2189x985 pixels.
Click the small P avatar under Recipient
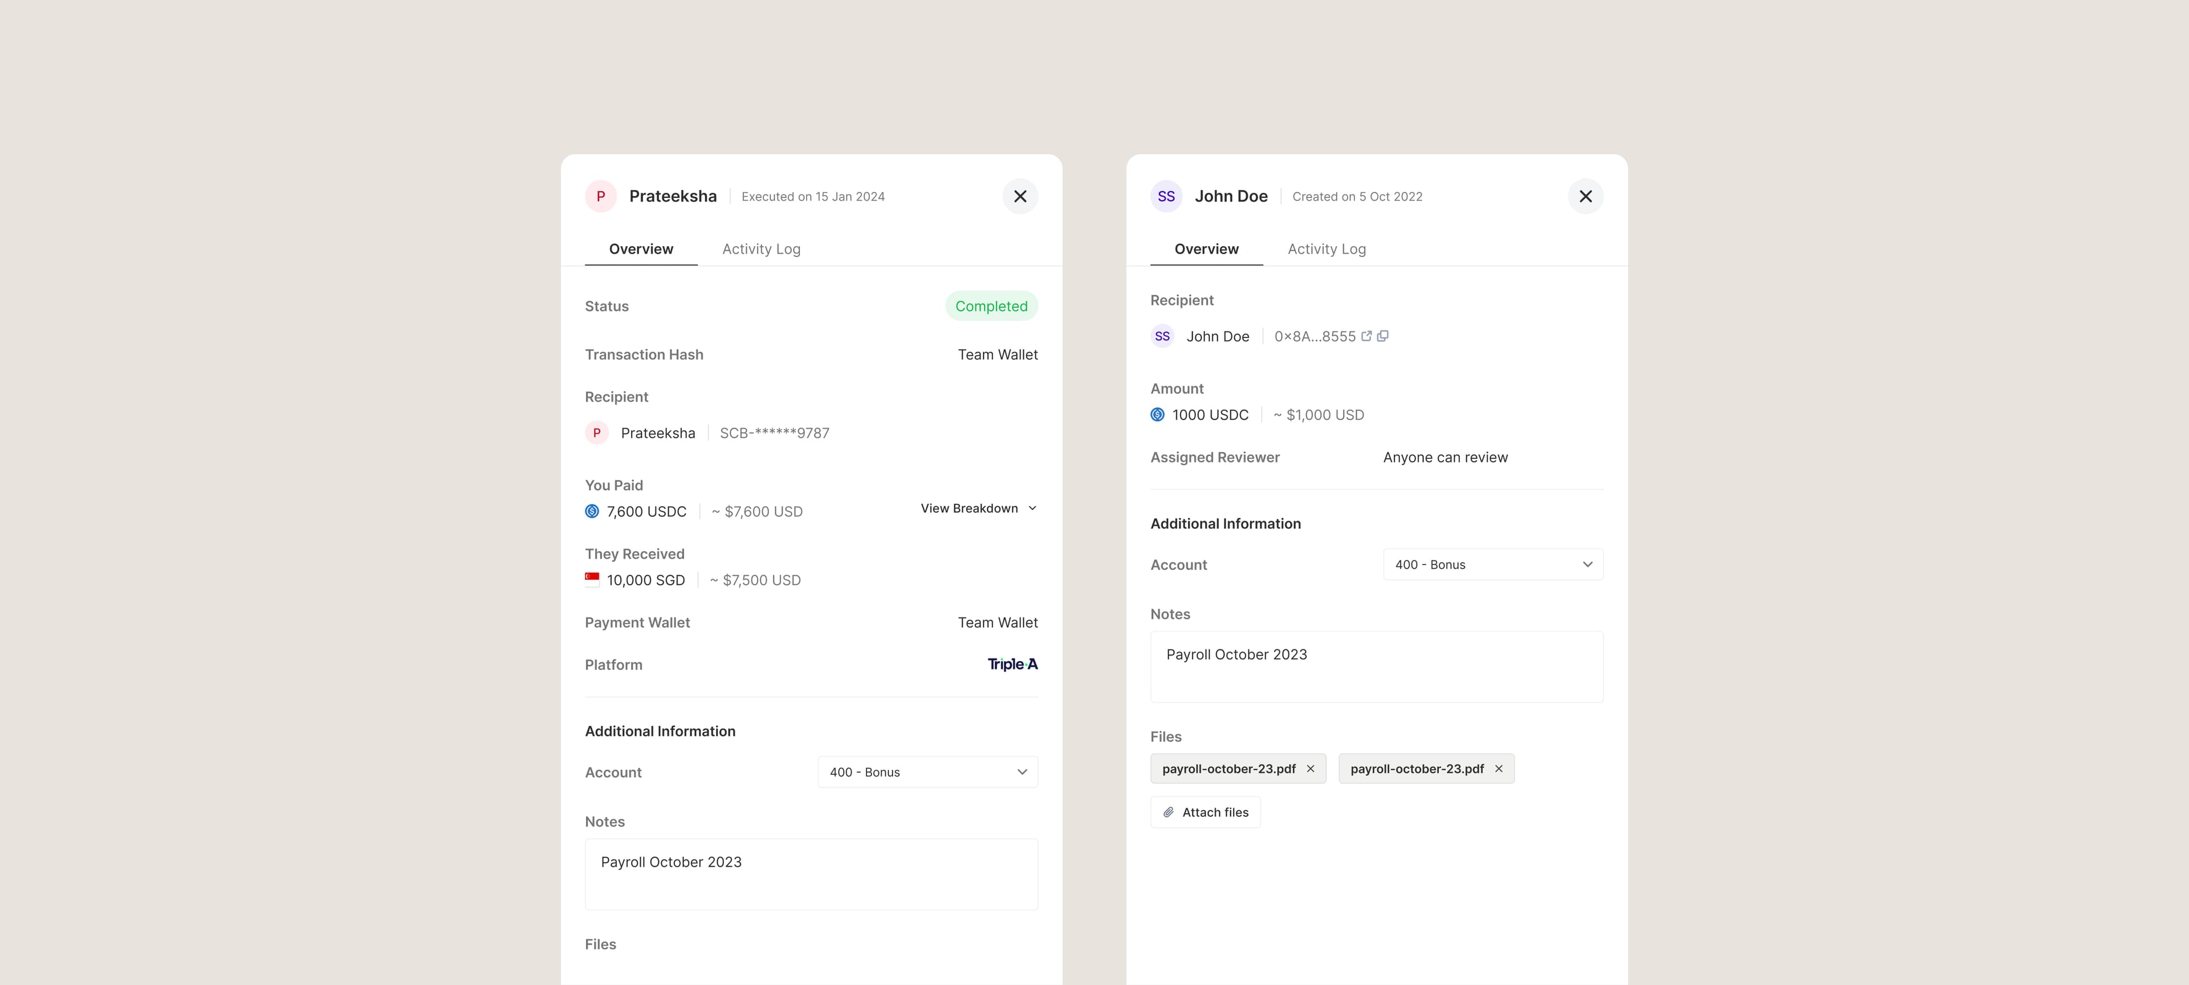coord(596,433)
